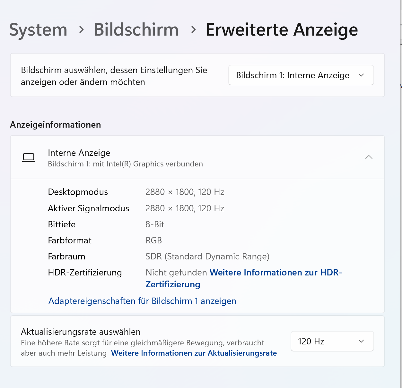Open Weitere Informationen zur HDR-Zertifizierung link

[x=243, y=278]
